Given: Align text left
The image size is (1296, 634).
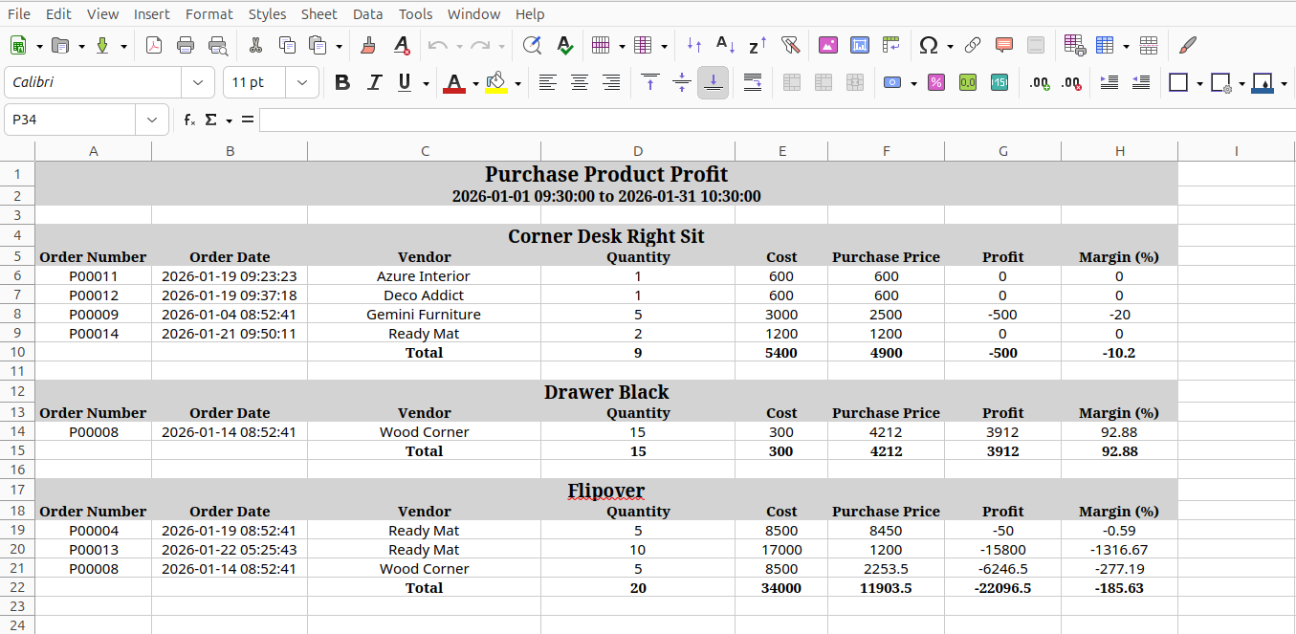Looking at the screenshot, I should click(547, 82).
